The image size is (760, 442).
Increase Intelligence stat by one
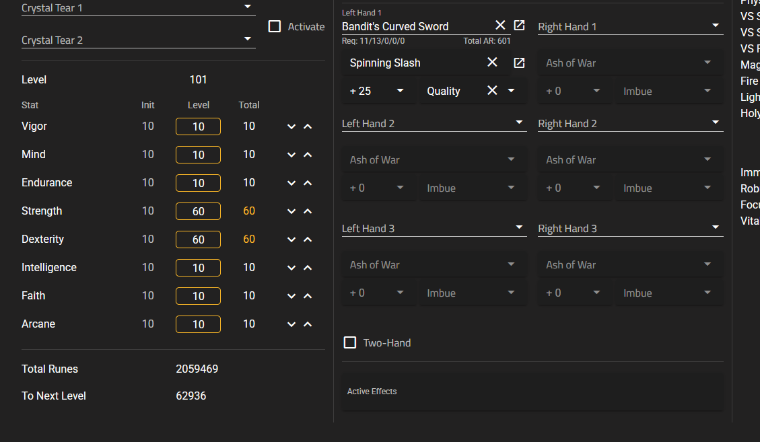pyautogui.click(x=308, y=268)
